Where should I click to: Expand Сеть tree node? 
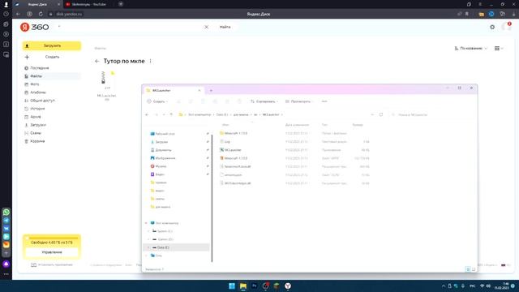[146, 255]
